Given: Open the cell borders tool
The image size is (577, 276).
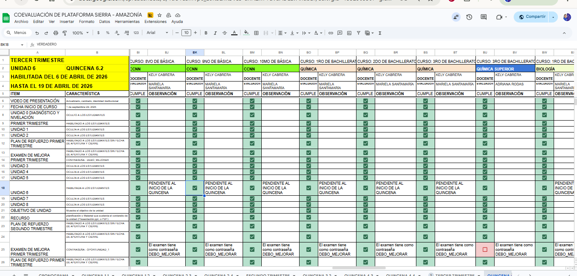Looking at the screenshot, I should pos(256,33).
